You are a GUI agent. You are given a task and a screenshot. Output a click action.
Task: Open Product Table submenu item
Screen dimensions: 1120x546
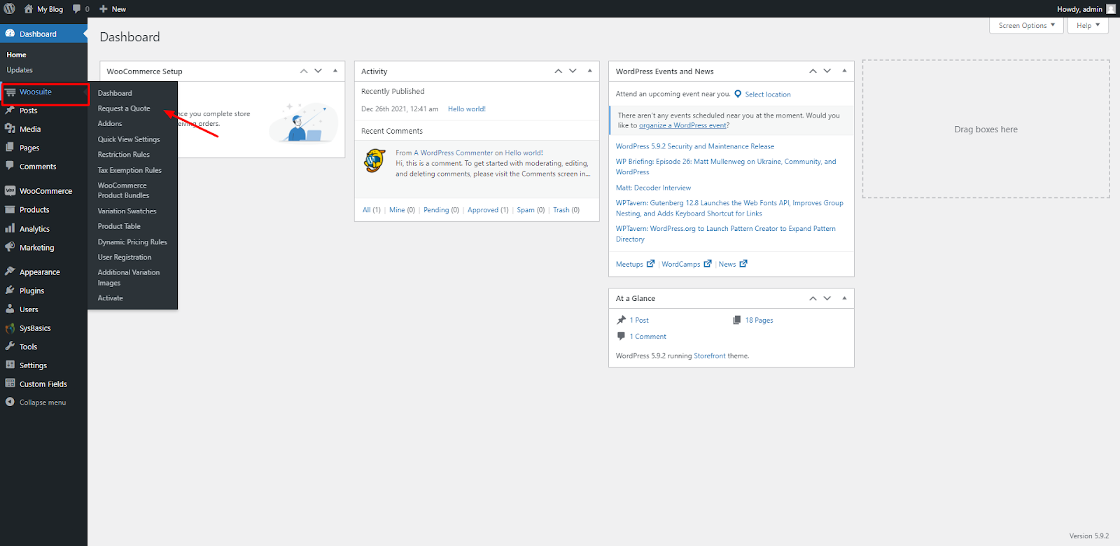pos(119,226)
